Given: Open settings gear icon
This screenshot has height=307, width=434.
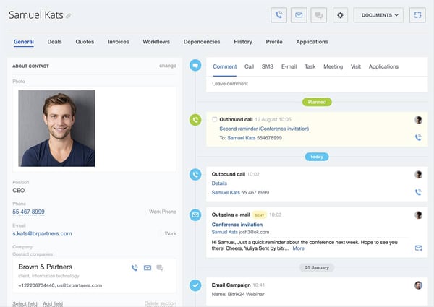Looking at the screenshot, I should 341,14.
